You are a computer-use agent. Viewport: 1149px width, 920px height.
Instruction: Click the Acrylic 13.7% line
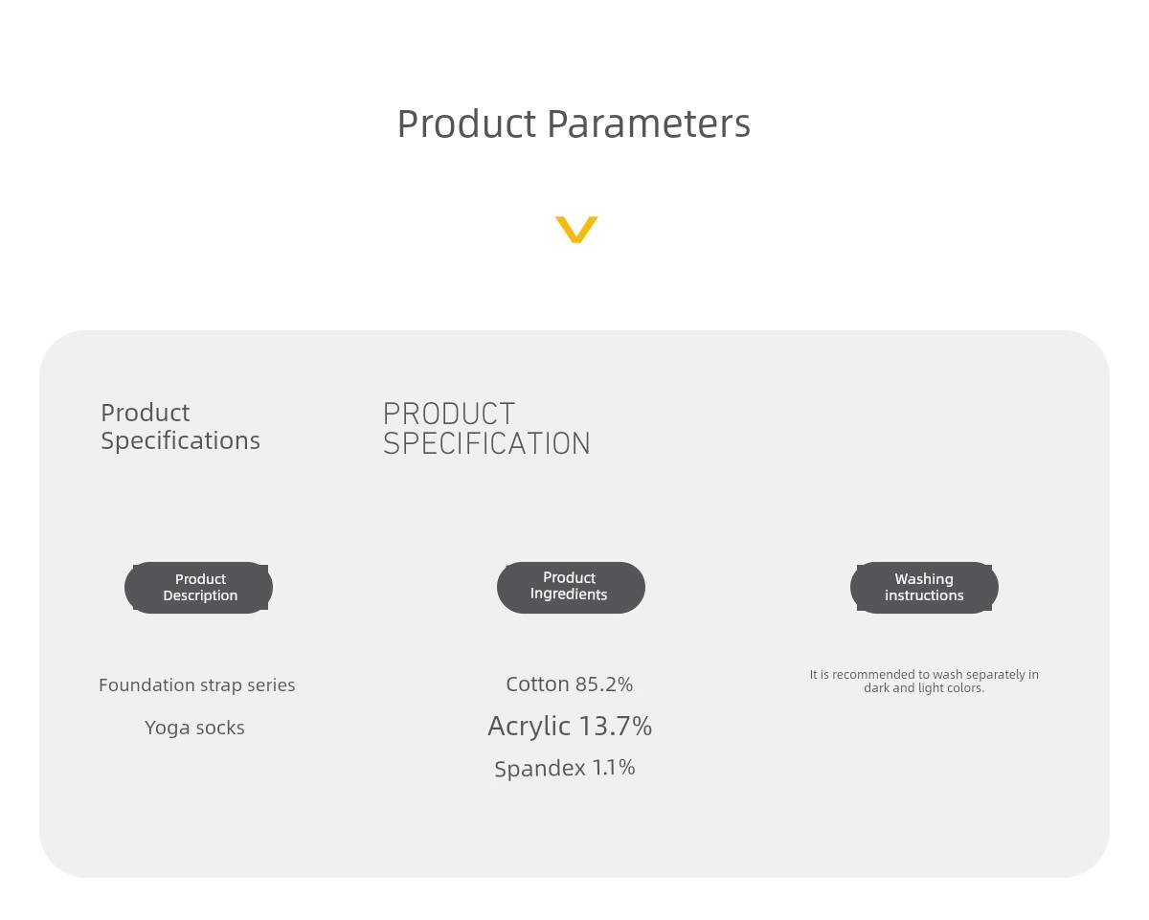(x=570, y=727)
